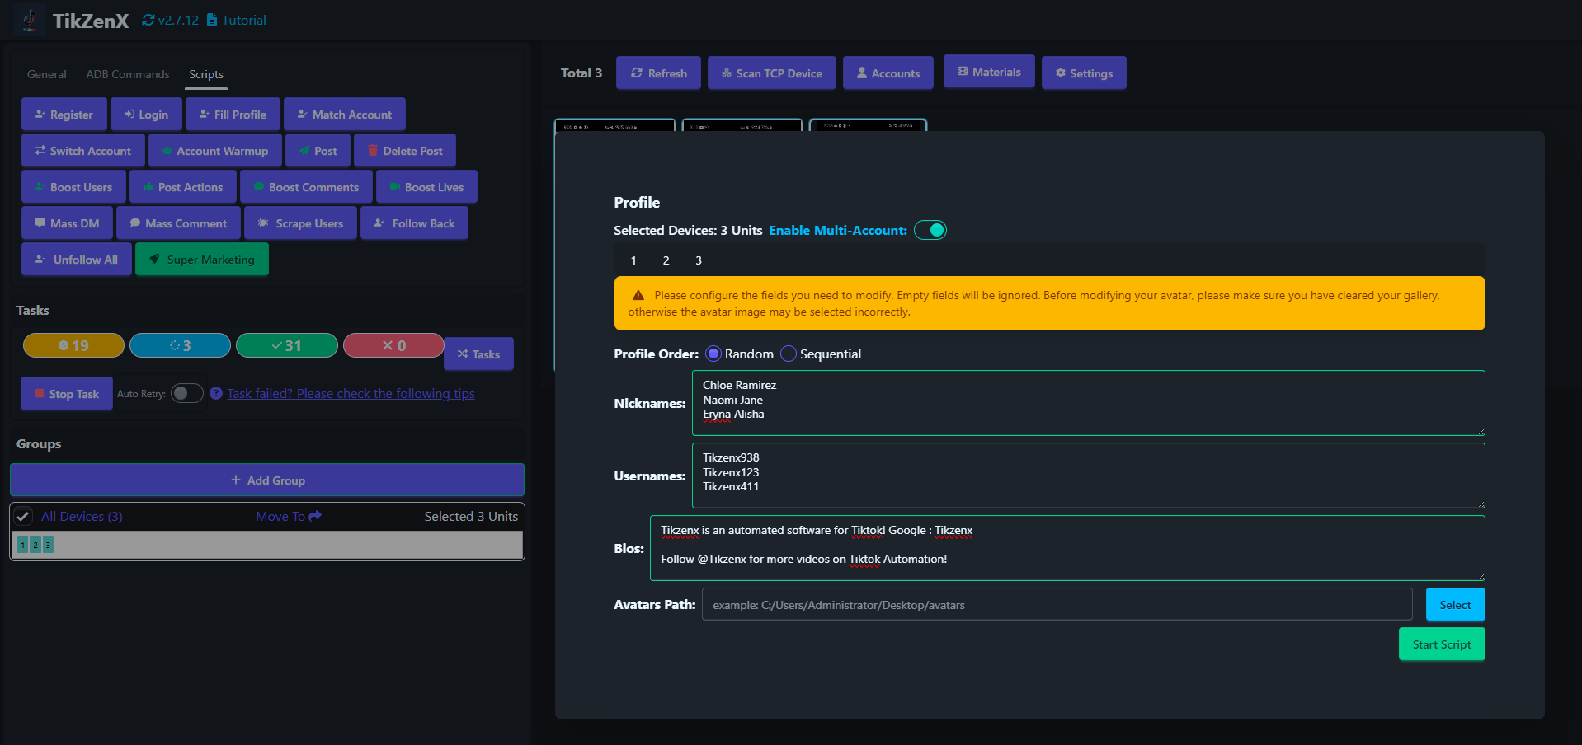Toggle the All Devices checkbox
The image size is (1582, 745).
click(23, 517)
